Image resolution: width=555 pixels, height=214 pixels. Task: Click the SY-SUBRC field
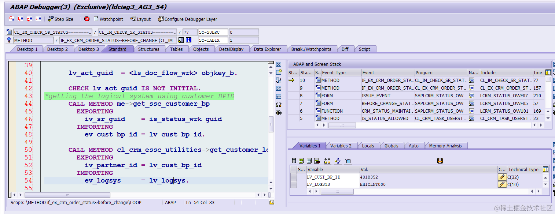tap(213, 32)
